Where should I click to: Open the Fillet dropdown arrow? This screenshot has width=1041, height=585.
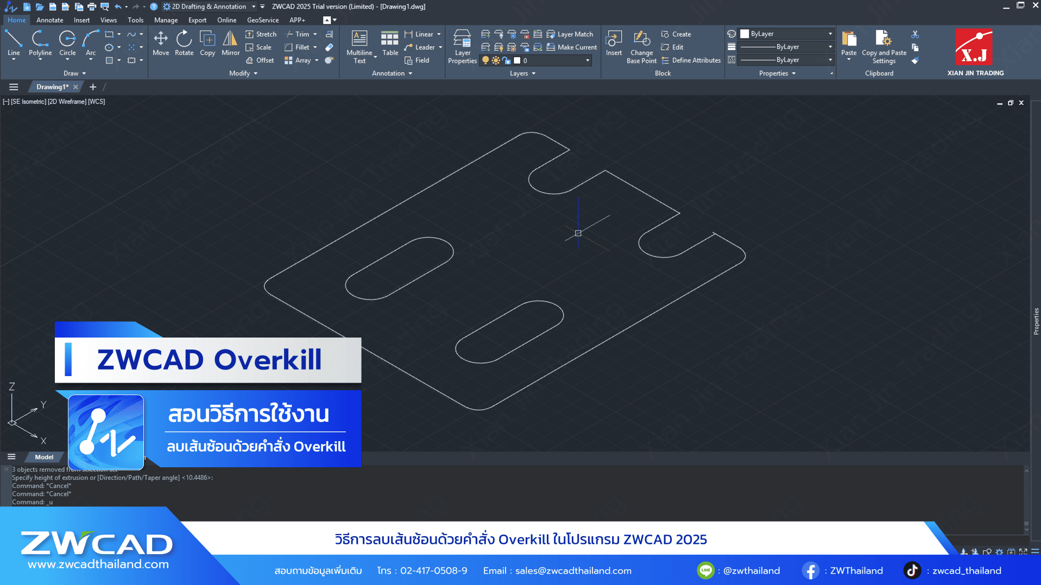(315, 47)
